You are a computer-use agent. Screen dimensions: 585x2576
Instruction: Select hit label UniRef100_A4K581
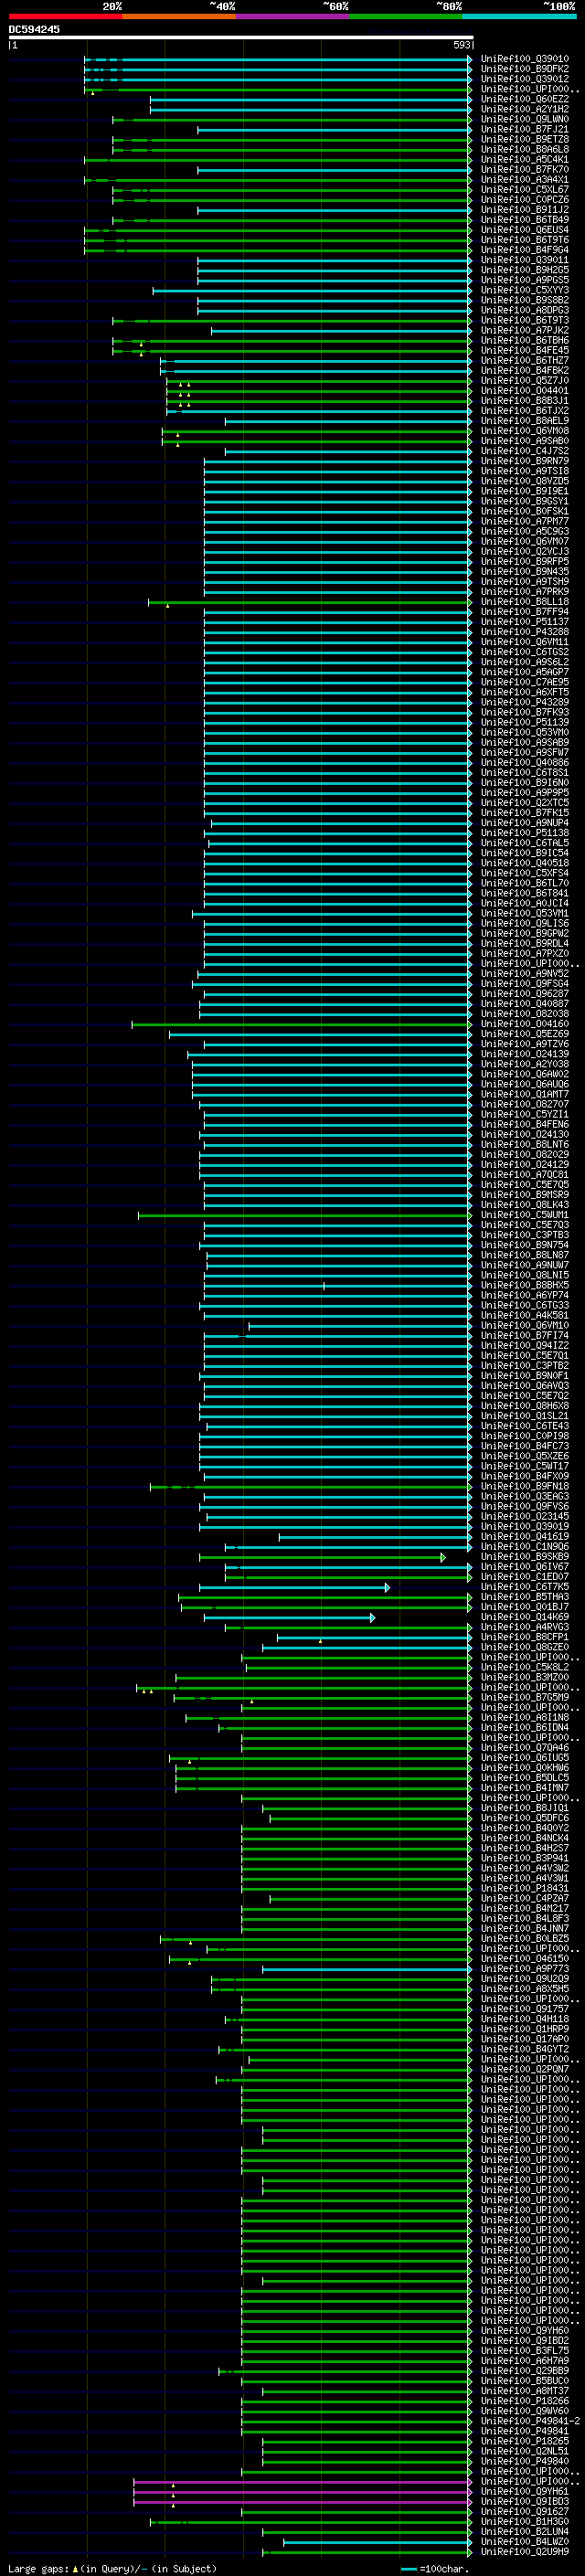(524, 1316)
